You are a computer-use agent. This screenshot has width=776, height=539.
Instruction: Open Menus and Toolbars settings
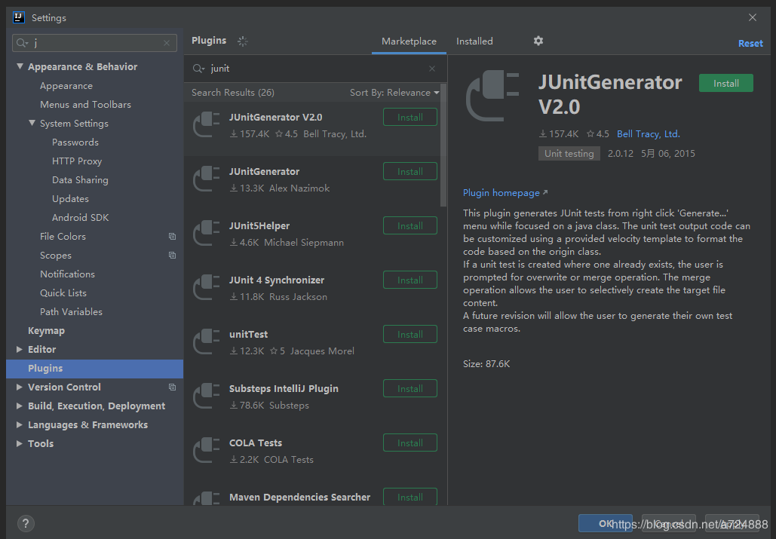coord(86,104)
